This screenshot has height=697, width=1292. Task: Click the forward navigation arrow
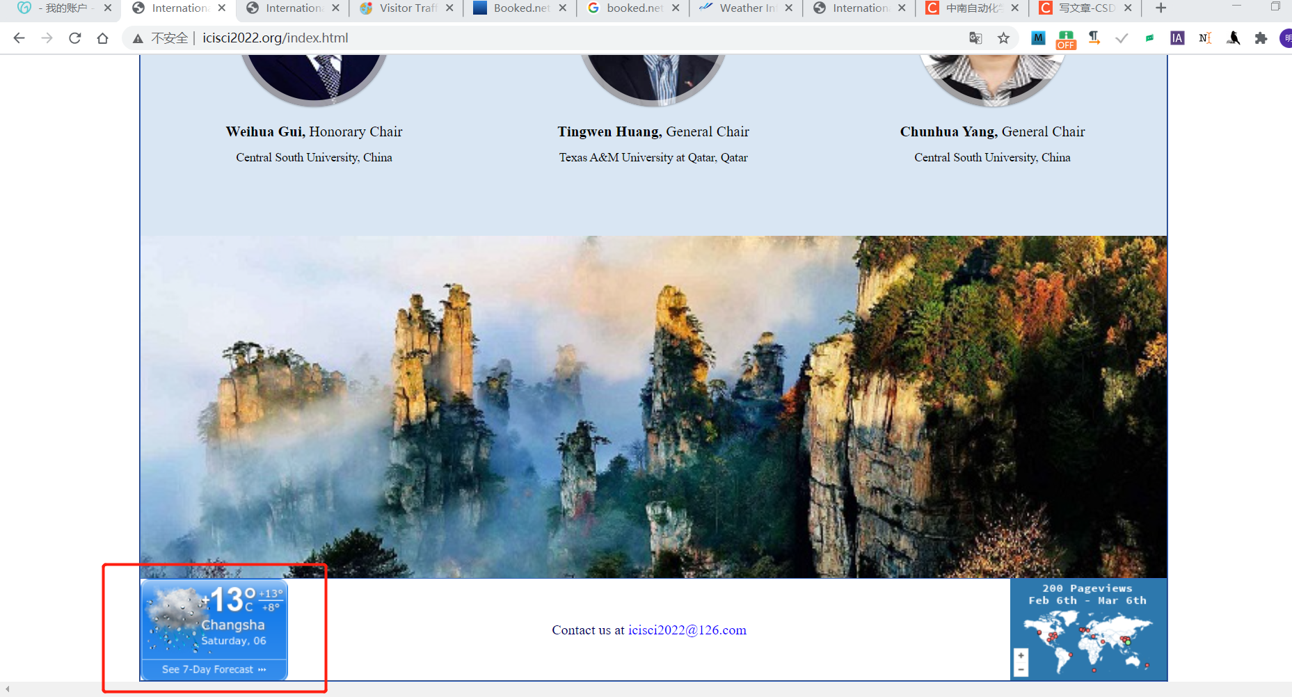(x=47, y=38)
